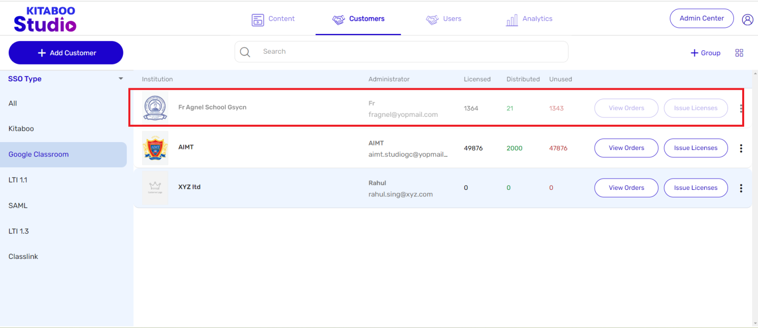Click XYZ ltd placeholder crown logo
758x328 pixels.
[155, 187]
